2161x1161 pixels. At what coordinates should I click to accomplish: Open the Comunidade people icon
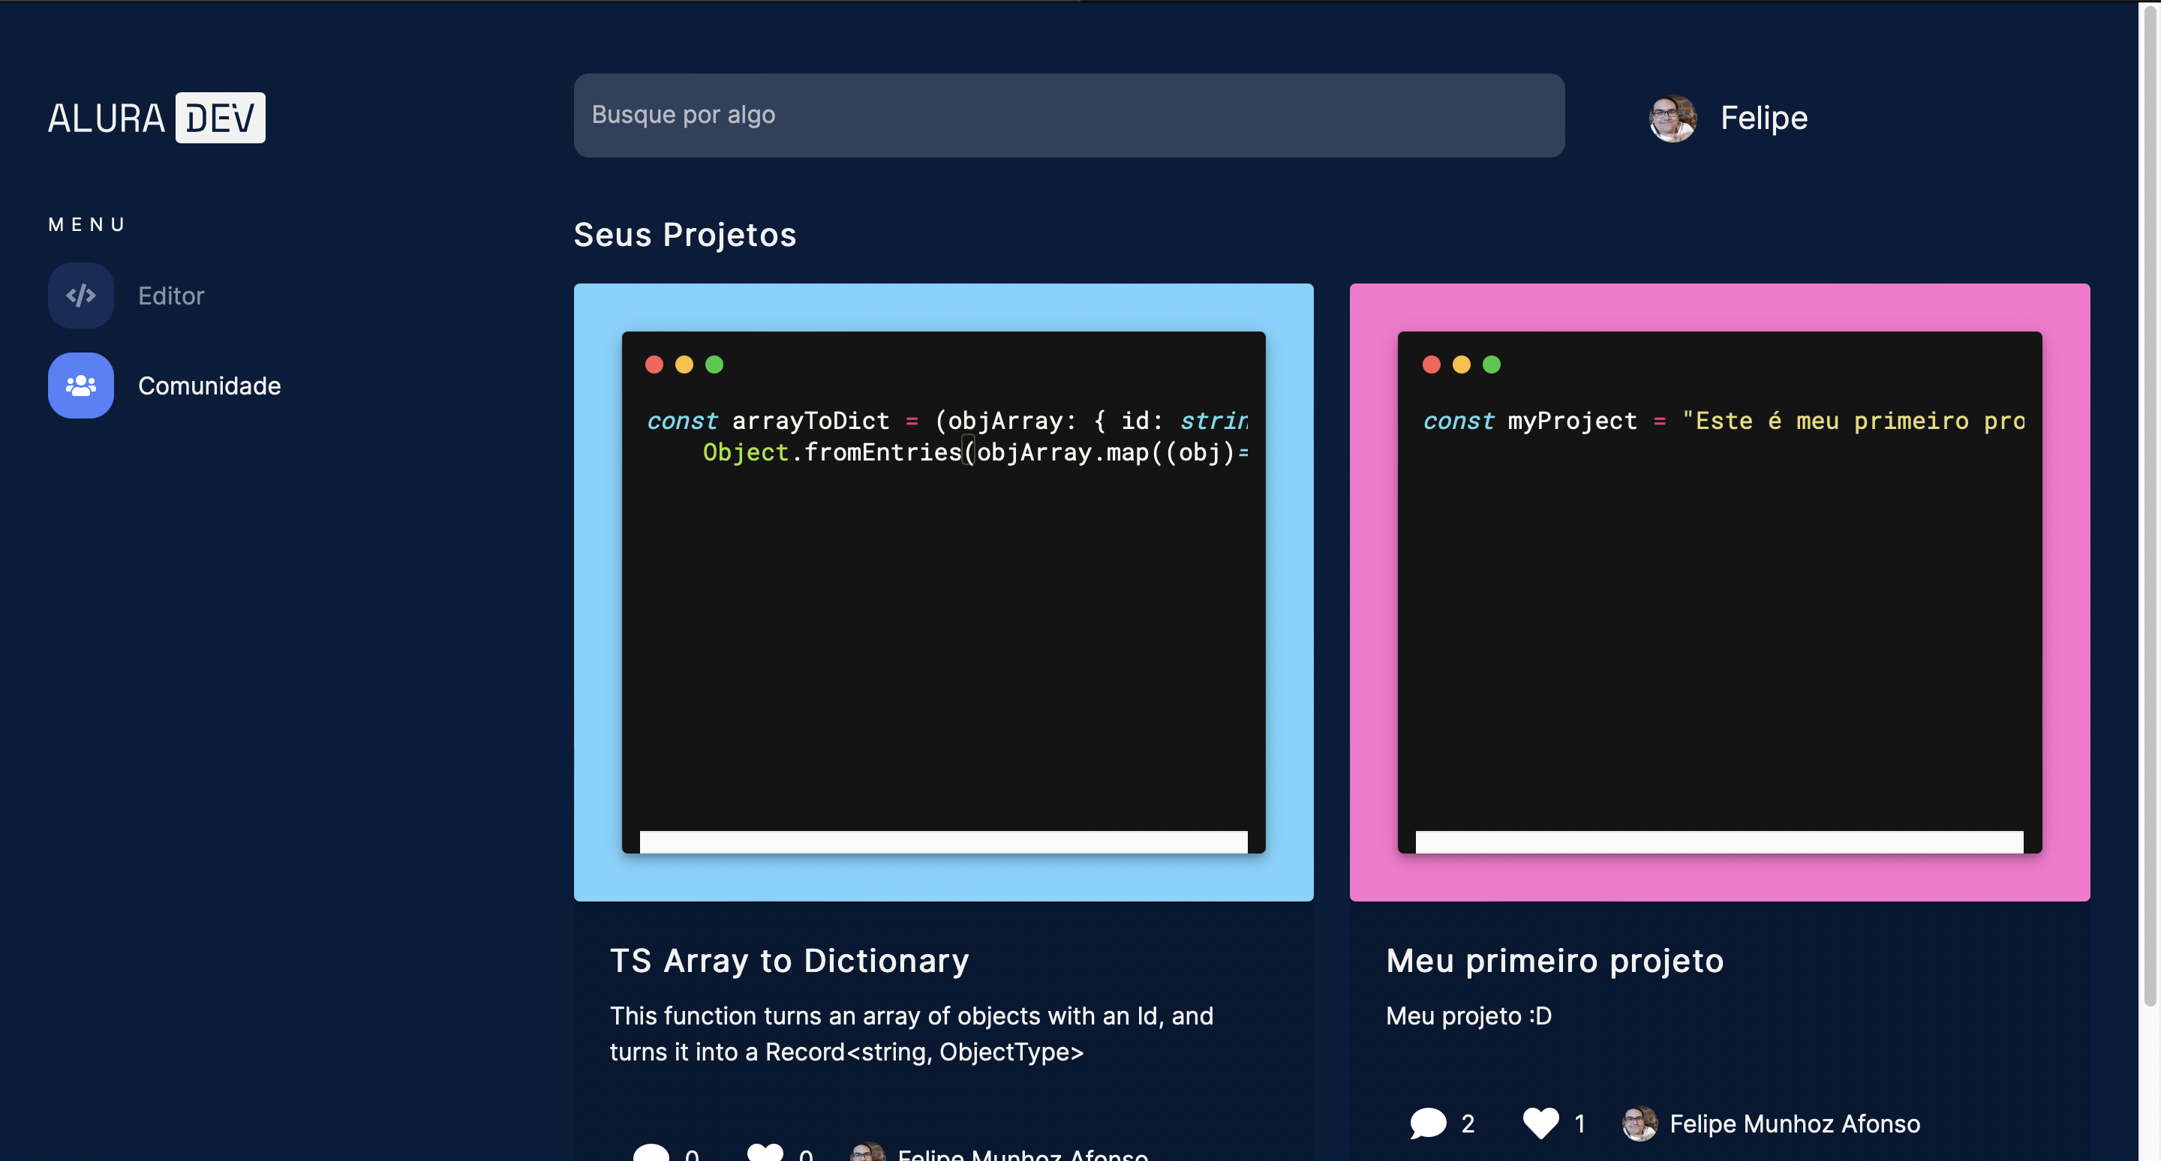point(80,385)
